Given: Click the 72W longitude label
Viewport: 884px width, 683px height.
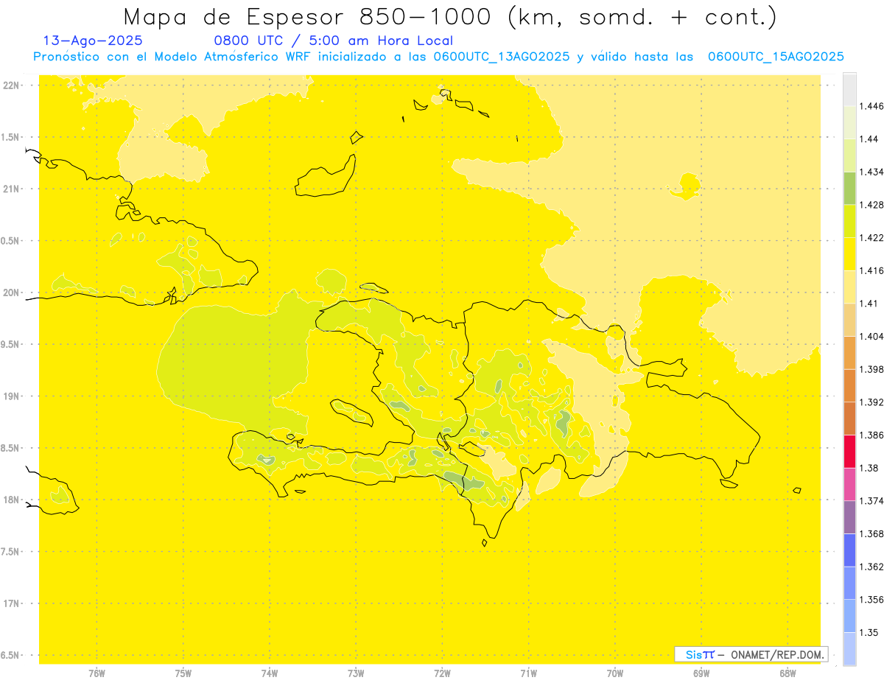Looking at the screenshot, I should (x=442, y=673).
